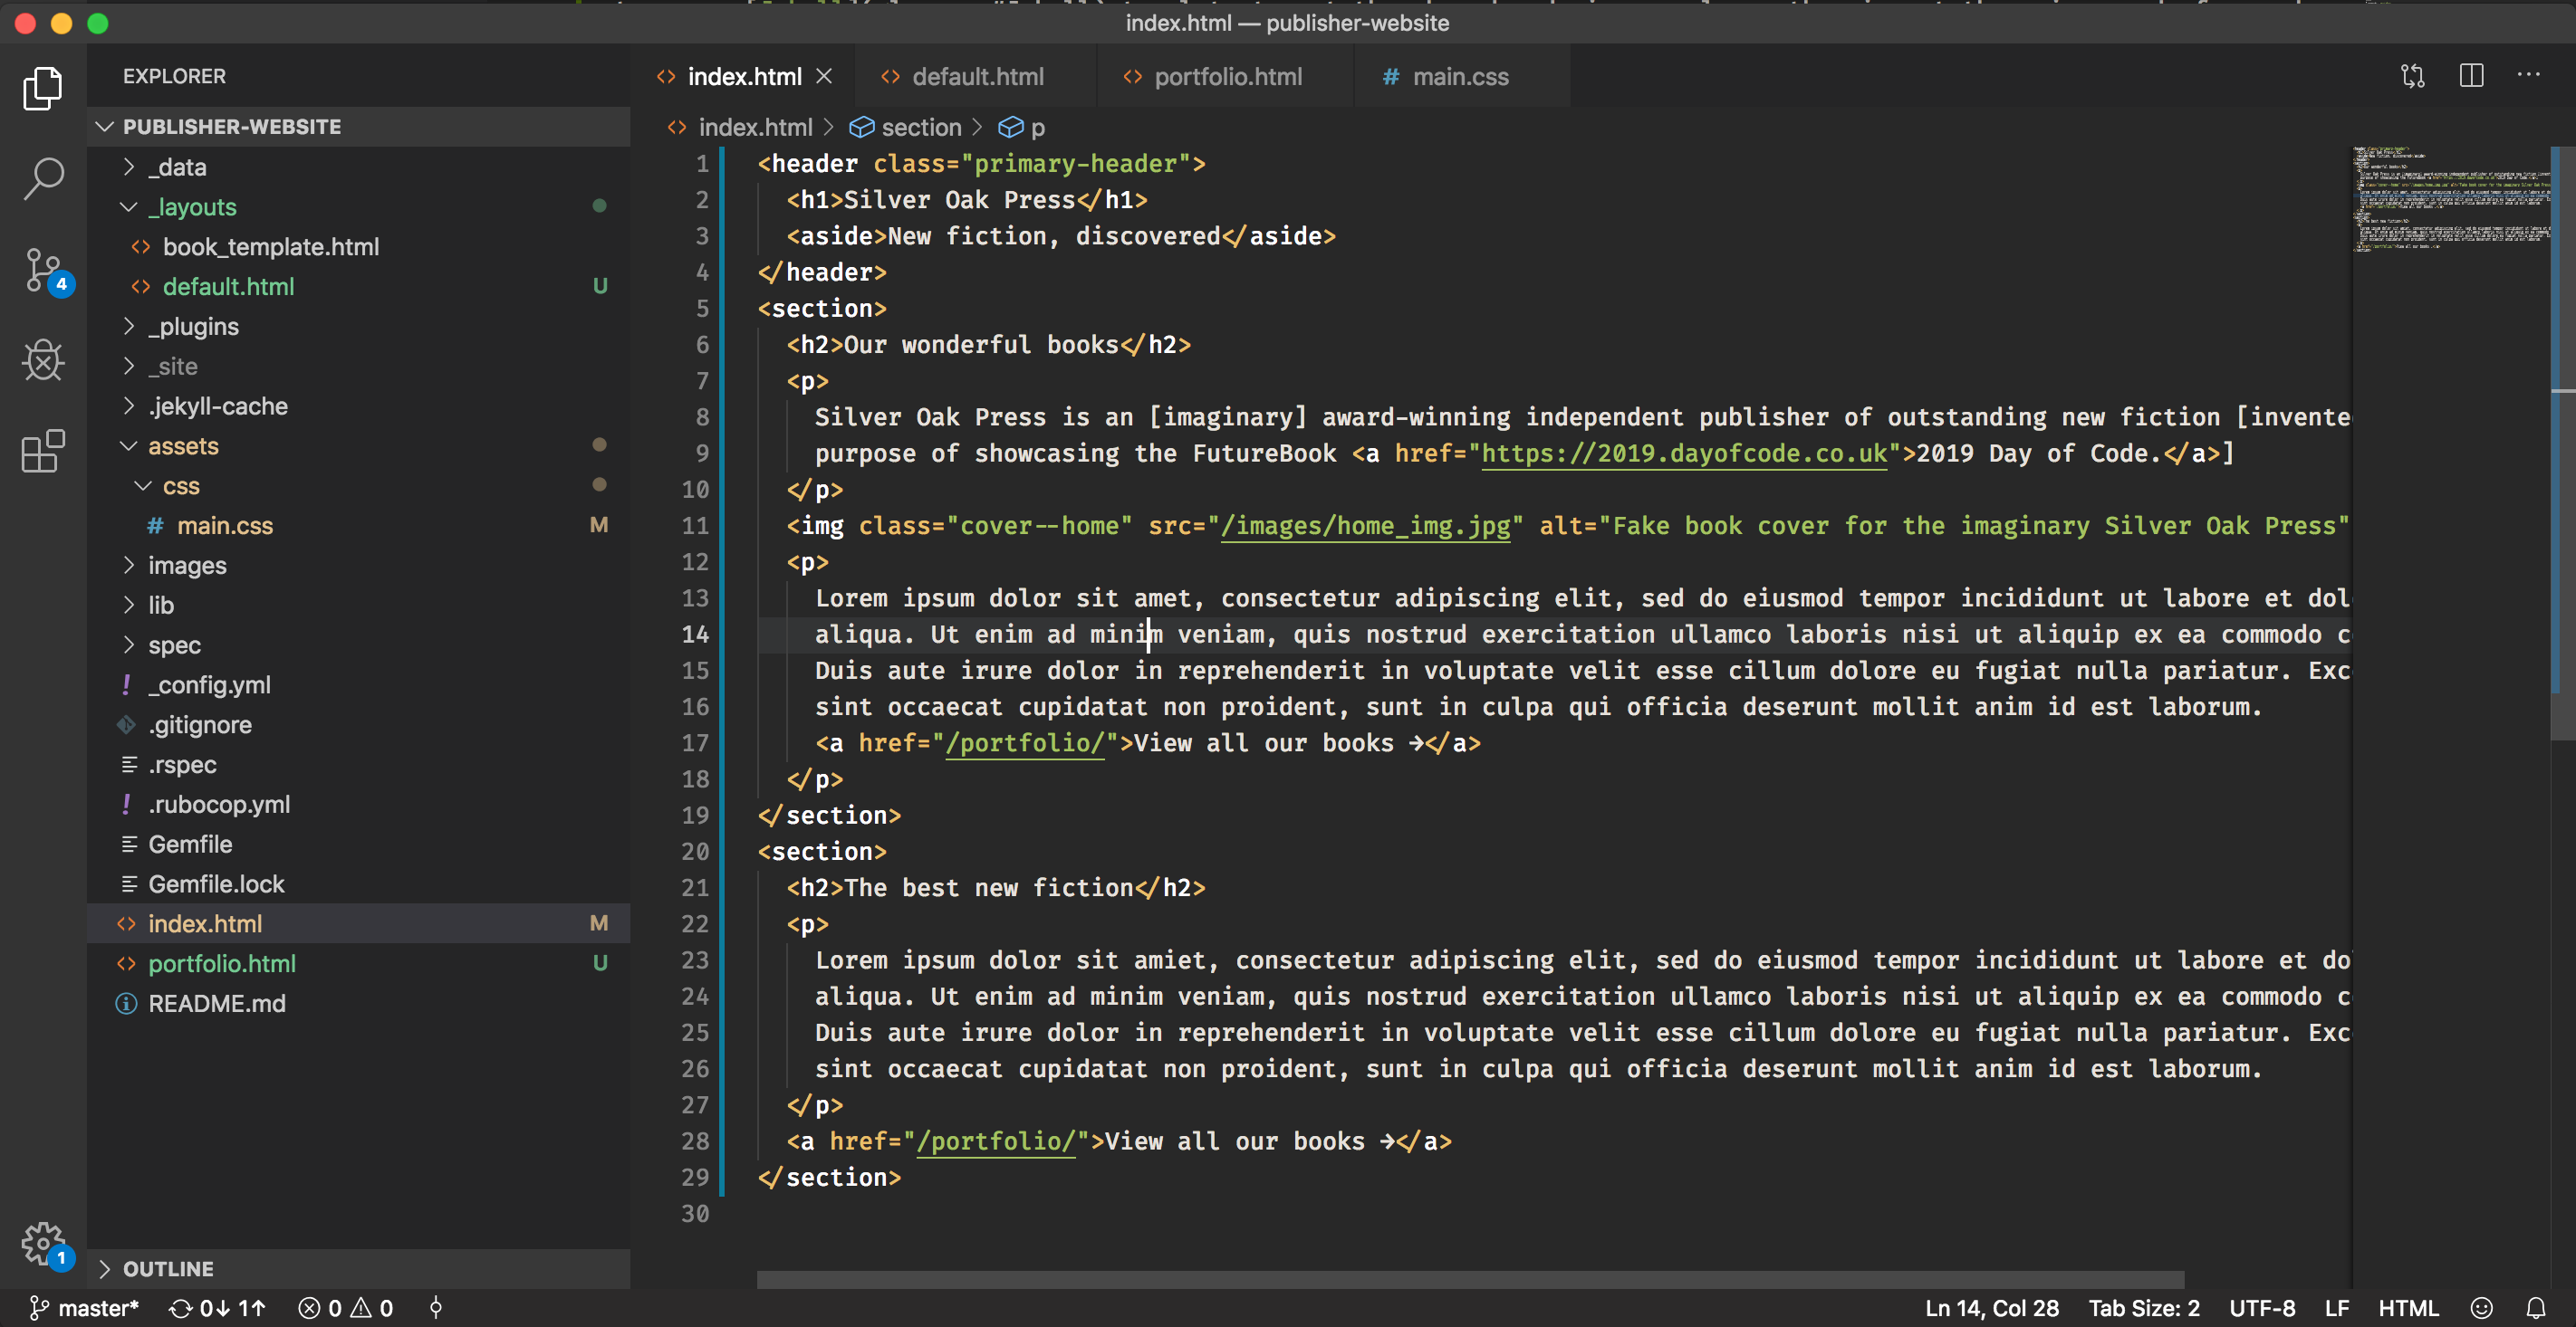Synchronize changes in status bar
Viewport: 2576px width, 1327px height.
tap(217, 1308)
